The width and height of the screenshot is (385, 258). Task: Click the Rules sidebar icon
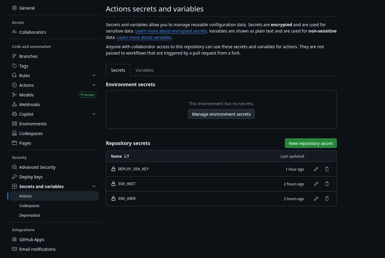(x=14, y=75)
